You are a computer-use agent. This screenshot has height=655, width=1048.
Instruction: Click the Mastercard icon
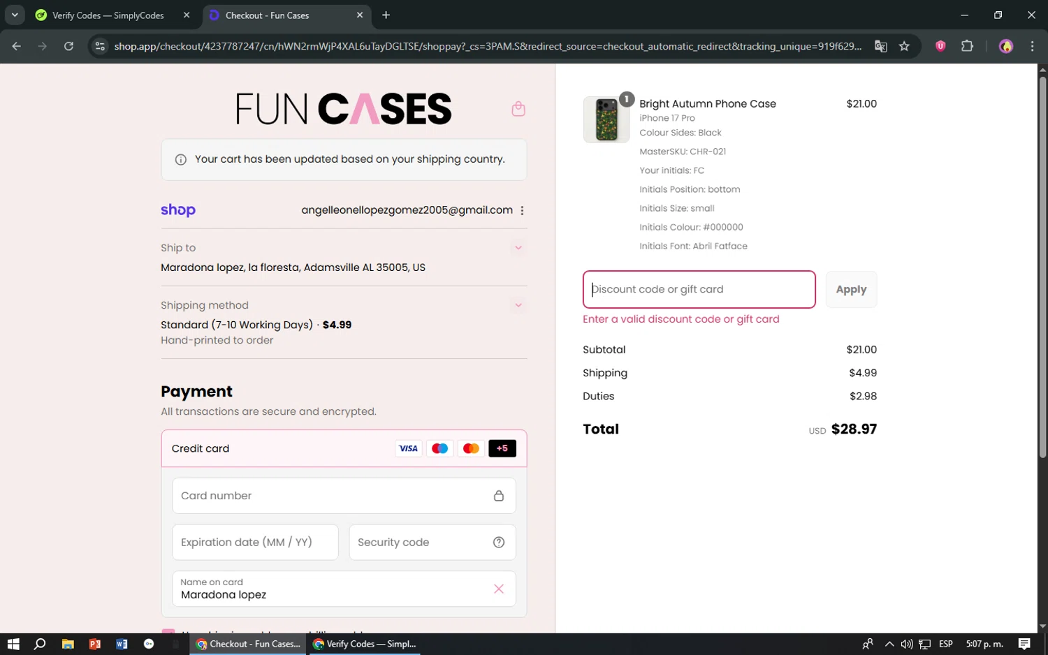[x=471, y=448]
